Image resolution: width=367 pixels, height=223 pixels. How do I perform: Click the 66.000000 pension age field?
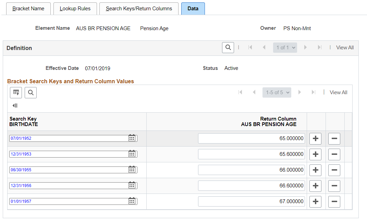(252, 170)
